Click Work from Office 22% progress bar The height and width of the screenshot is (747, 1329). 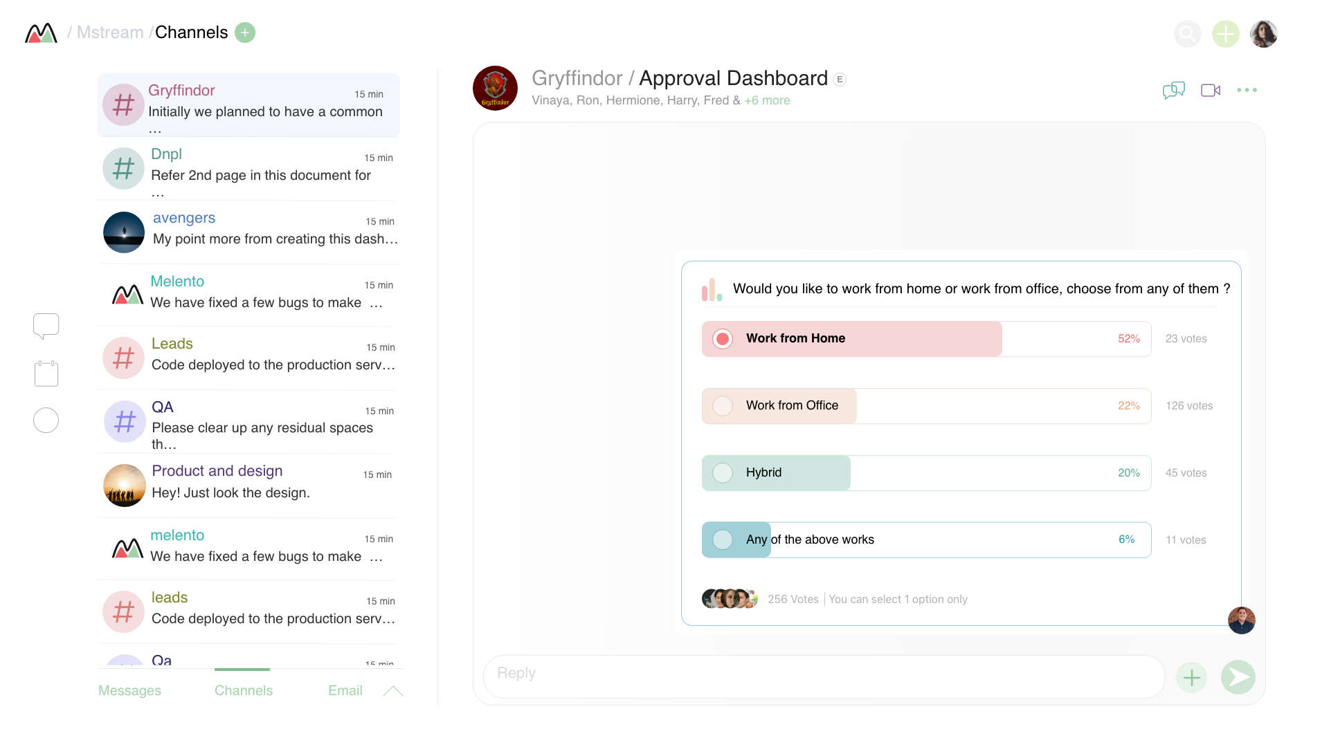tap(926, 406)
